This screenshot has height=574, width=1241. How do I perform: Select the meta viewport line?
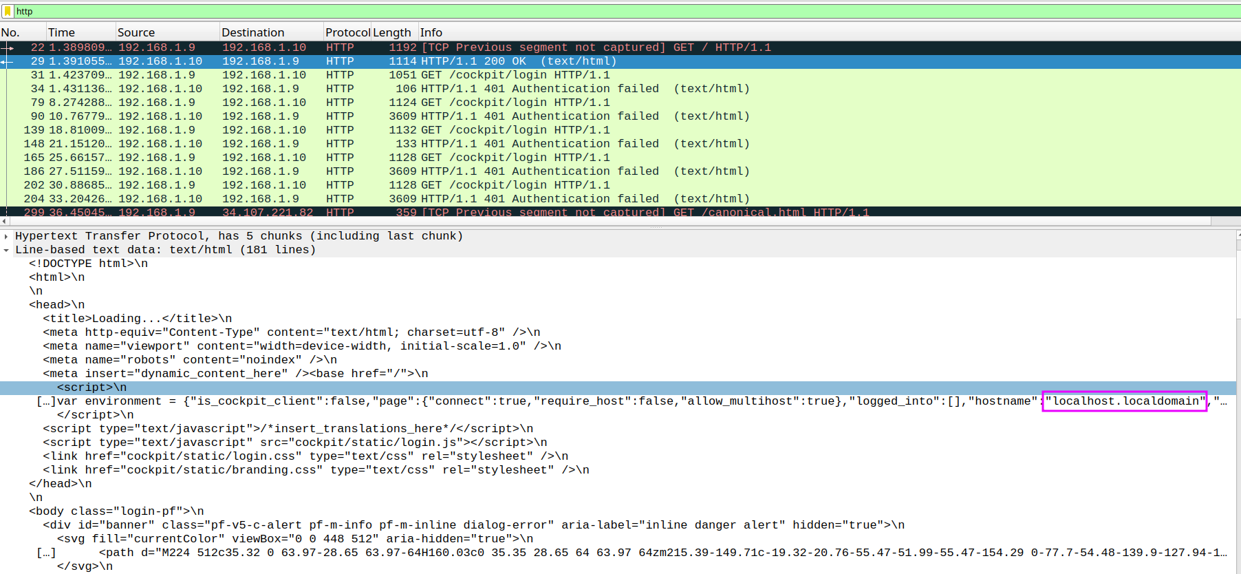(302, 346)
